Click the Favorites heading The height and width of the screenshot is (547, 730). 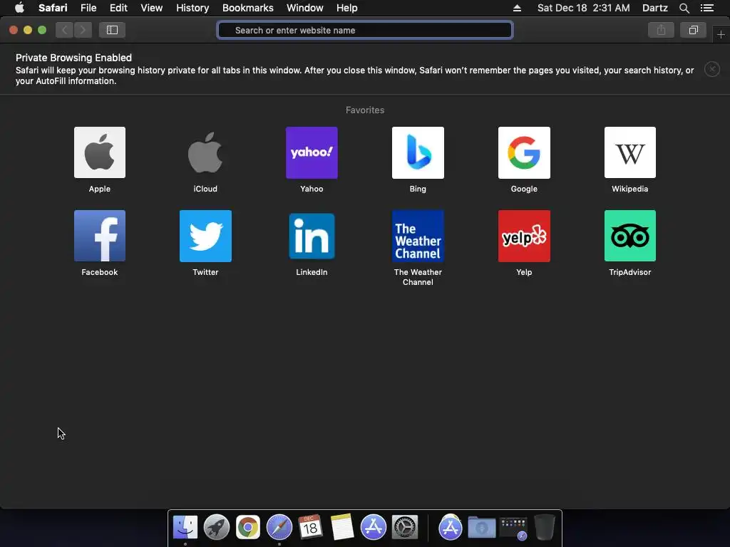(x=365, y=110)
